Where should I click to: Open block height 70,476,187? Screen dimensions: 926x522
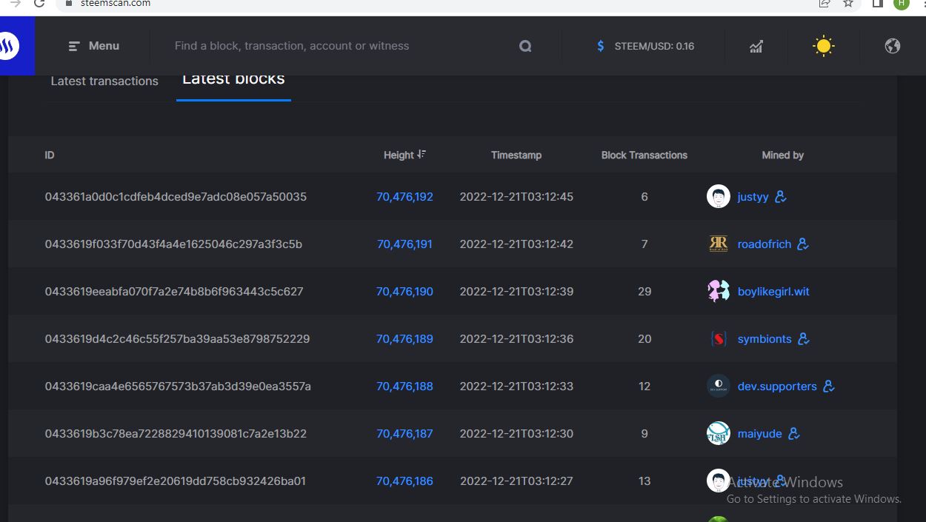point(404,434)
